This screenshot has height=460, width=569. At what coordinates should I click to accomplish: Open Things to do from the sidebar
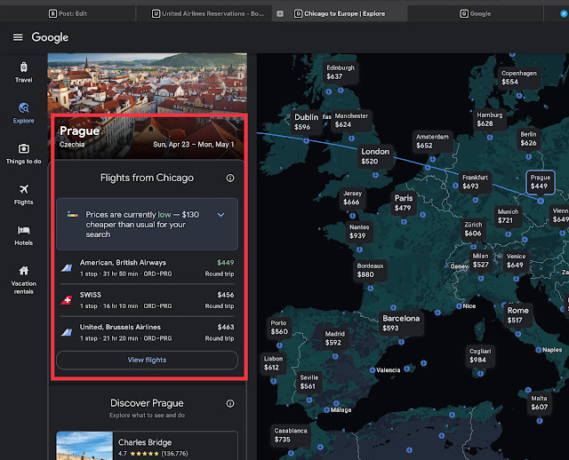click(x=24, y=154)
